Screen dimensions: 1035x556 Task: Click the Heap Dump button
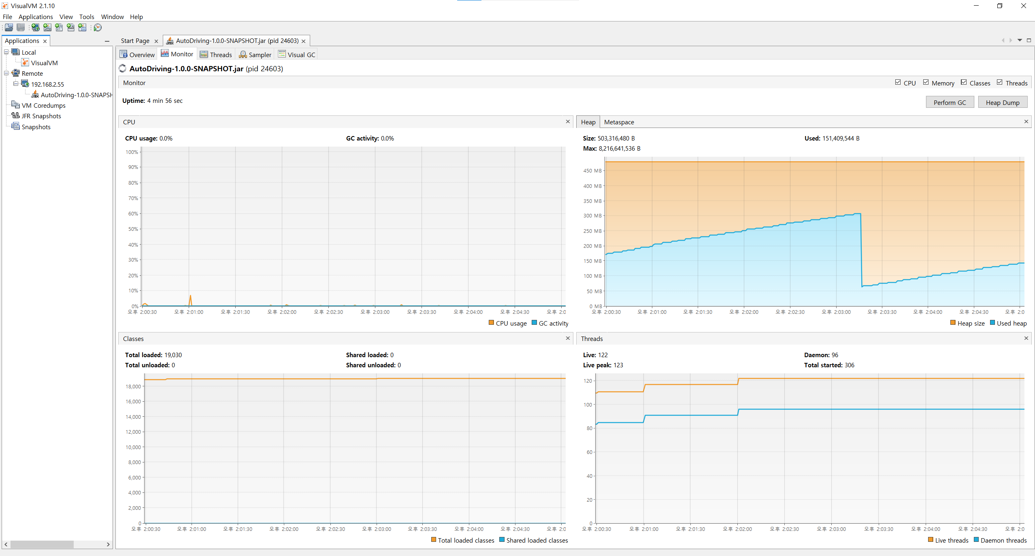(1002, 102)
